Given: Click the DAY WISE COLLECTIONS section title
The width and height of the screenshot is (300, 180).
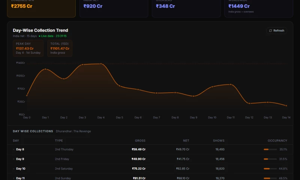Looking at the screenshot, I should pyautogui.click(x=33, y=131).
